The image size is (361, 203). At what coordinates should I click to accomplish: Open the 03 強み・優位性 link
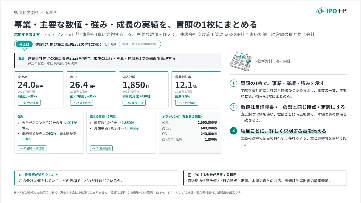coord(32,148)
